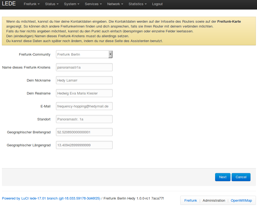The height and width of the screenshot is (206, 257).
Task: Focus the Name dieses Freifunk-Knotens field
Action: point(84,67)
